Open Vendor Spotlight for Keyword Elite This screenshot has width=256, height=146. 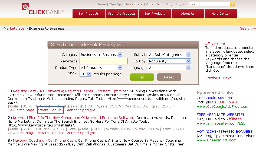pos(81,133)
